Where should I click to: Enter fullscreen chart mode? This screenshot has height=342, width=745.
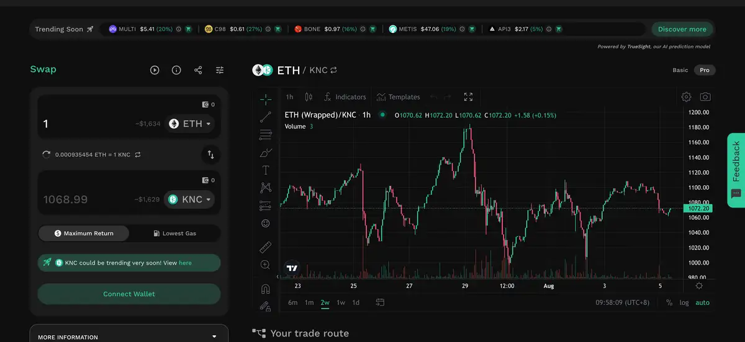468,97
